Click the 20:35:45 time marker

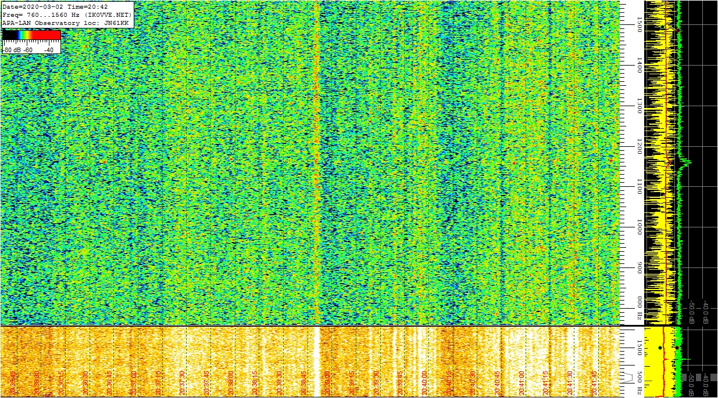point(12,382)
